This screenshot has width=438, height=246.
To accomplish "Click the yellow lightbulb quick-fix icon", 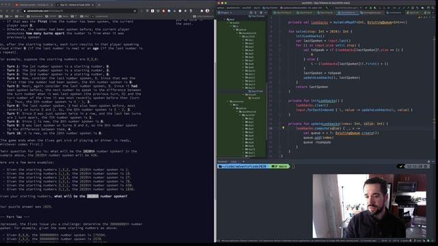I will click(283, 128).
